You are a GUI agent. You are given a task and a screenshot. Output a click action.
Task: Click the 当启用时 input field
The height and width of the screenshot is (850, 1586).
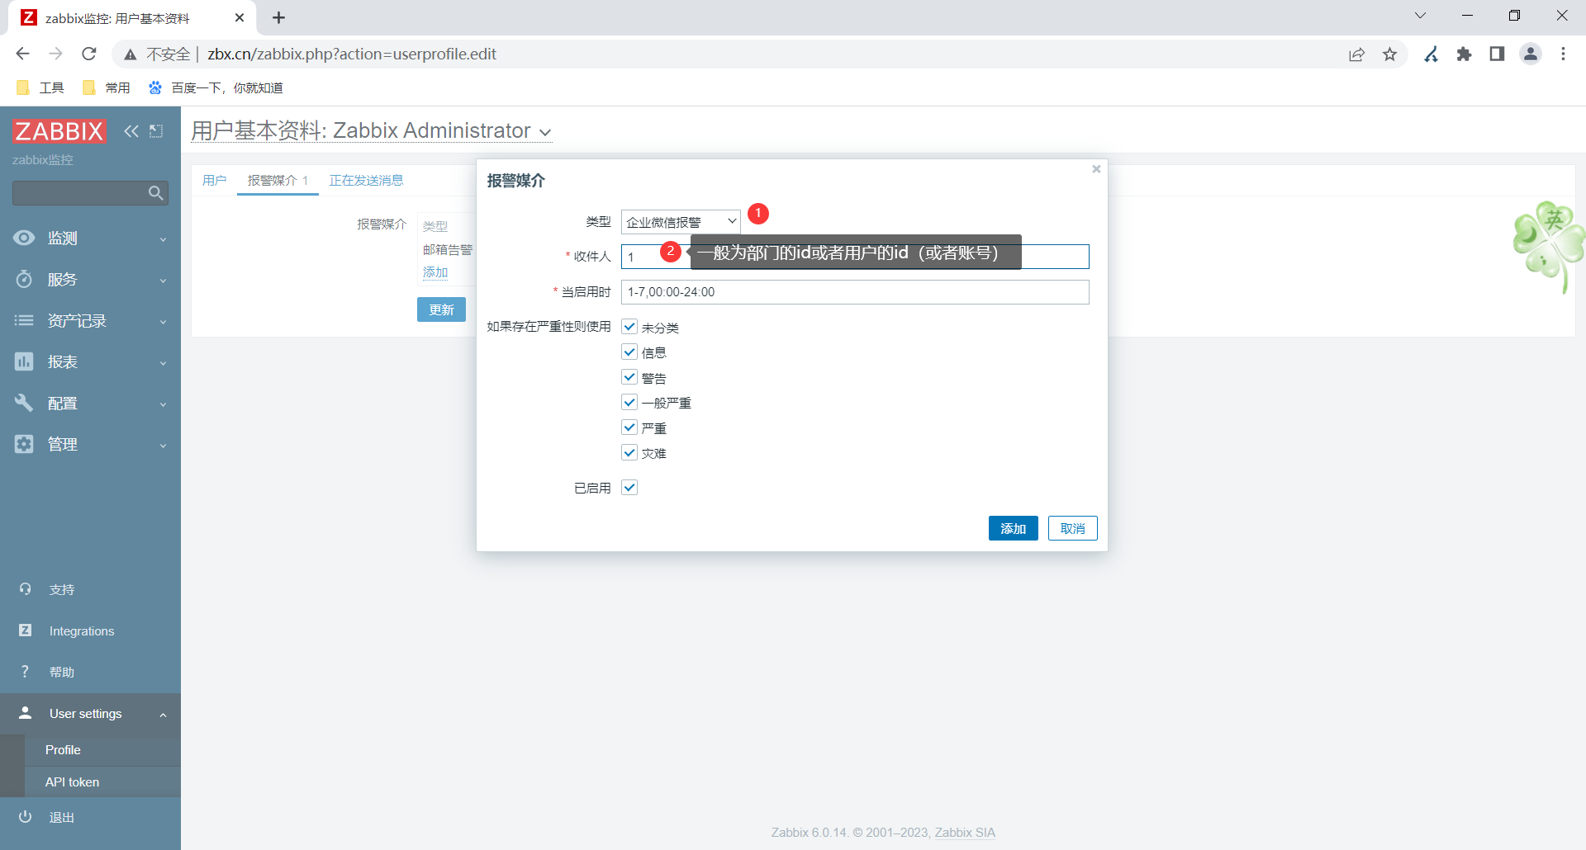pyautogui.click(x=855, y=292)
